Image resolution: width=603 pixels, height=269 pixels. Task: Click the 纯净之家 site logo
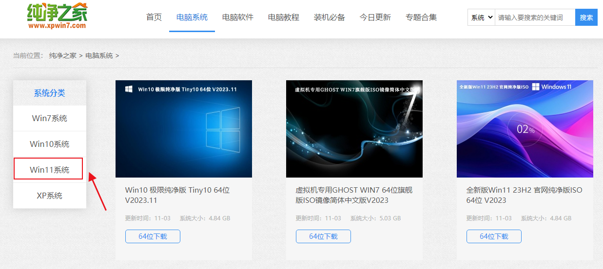[x=57, y=16]
